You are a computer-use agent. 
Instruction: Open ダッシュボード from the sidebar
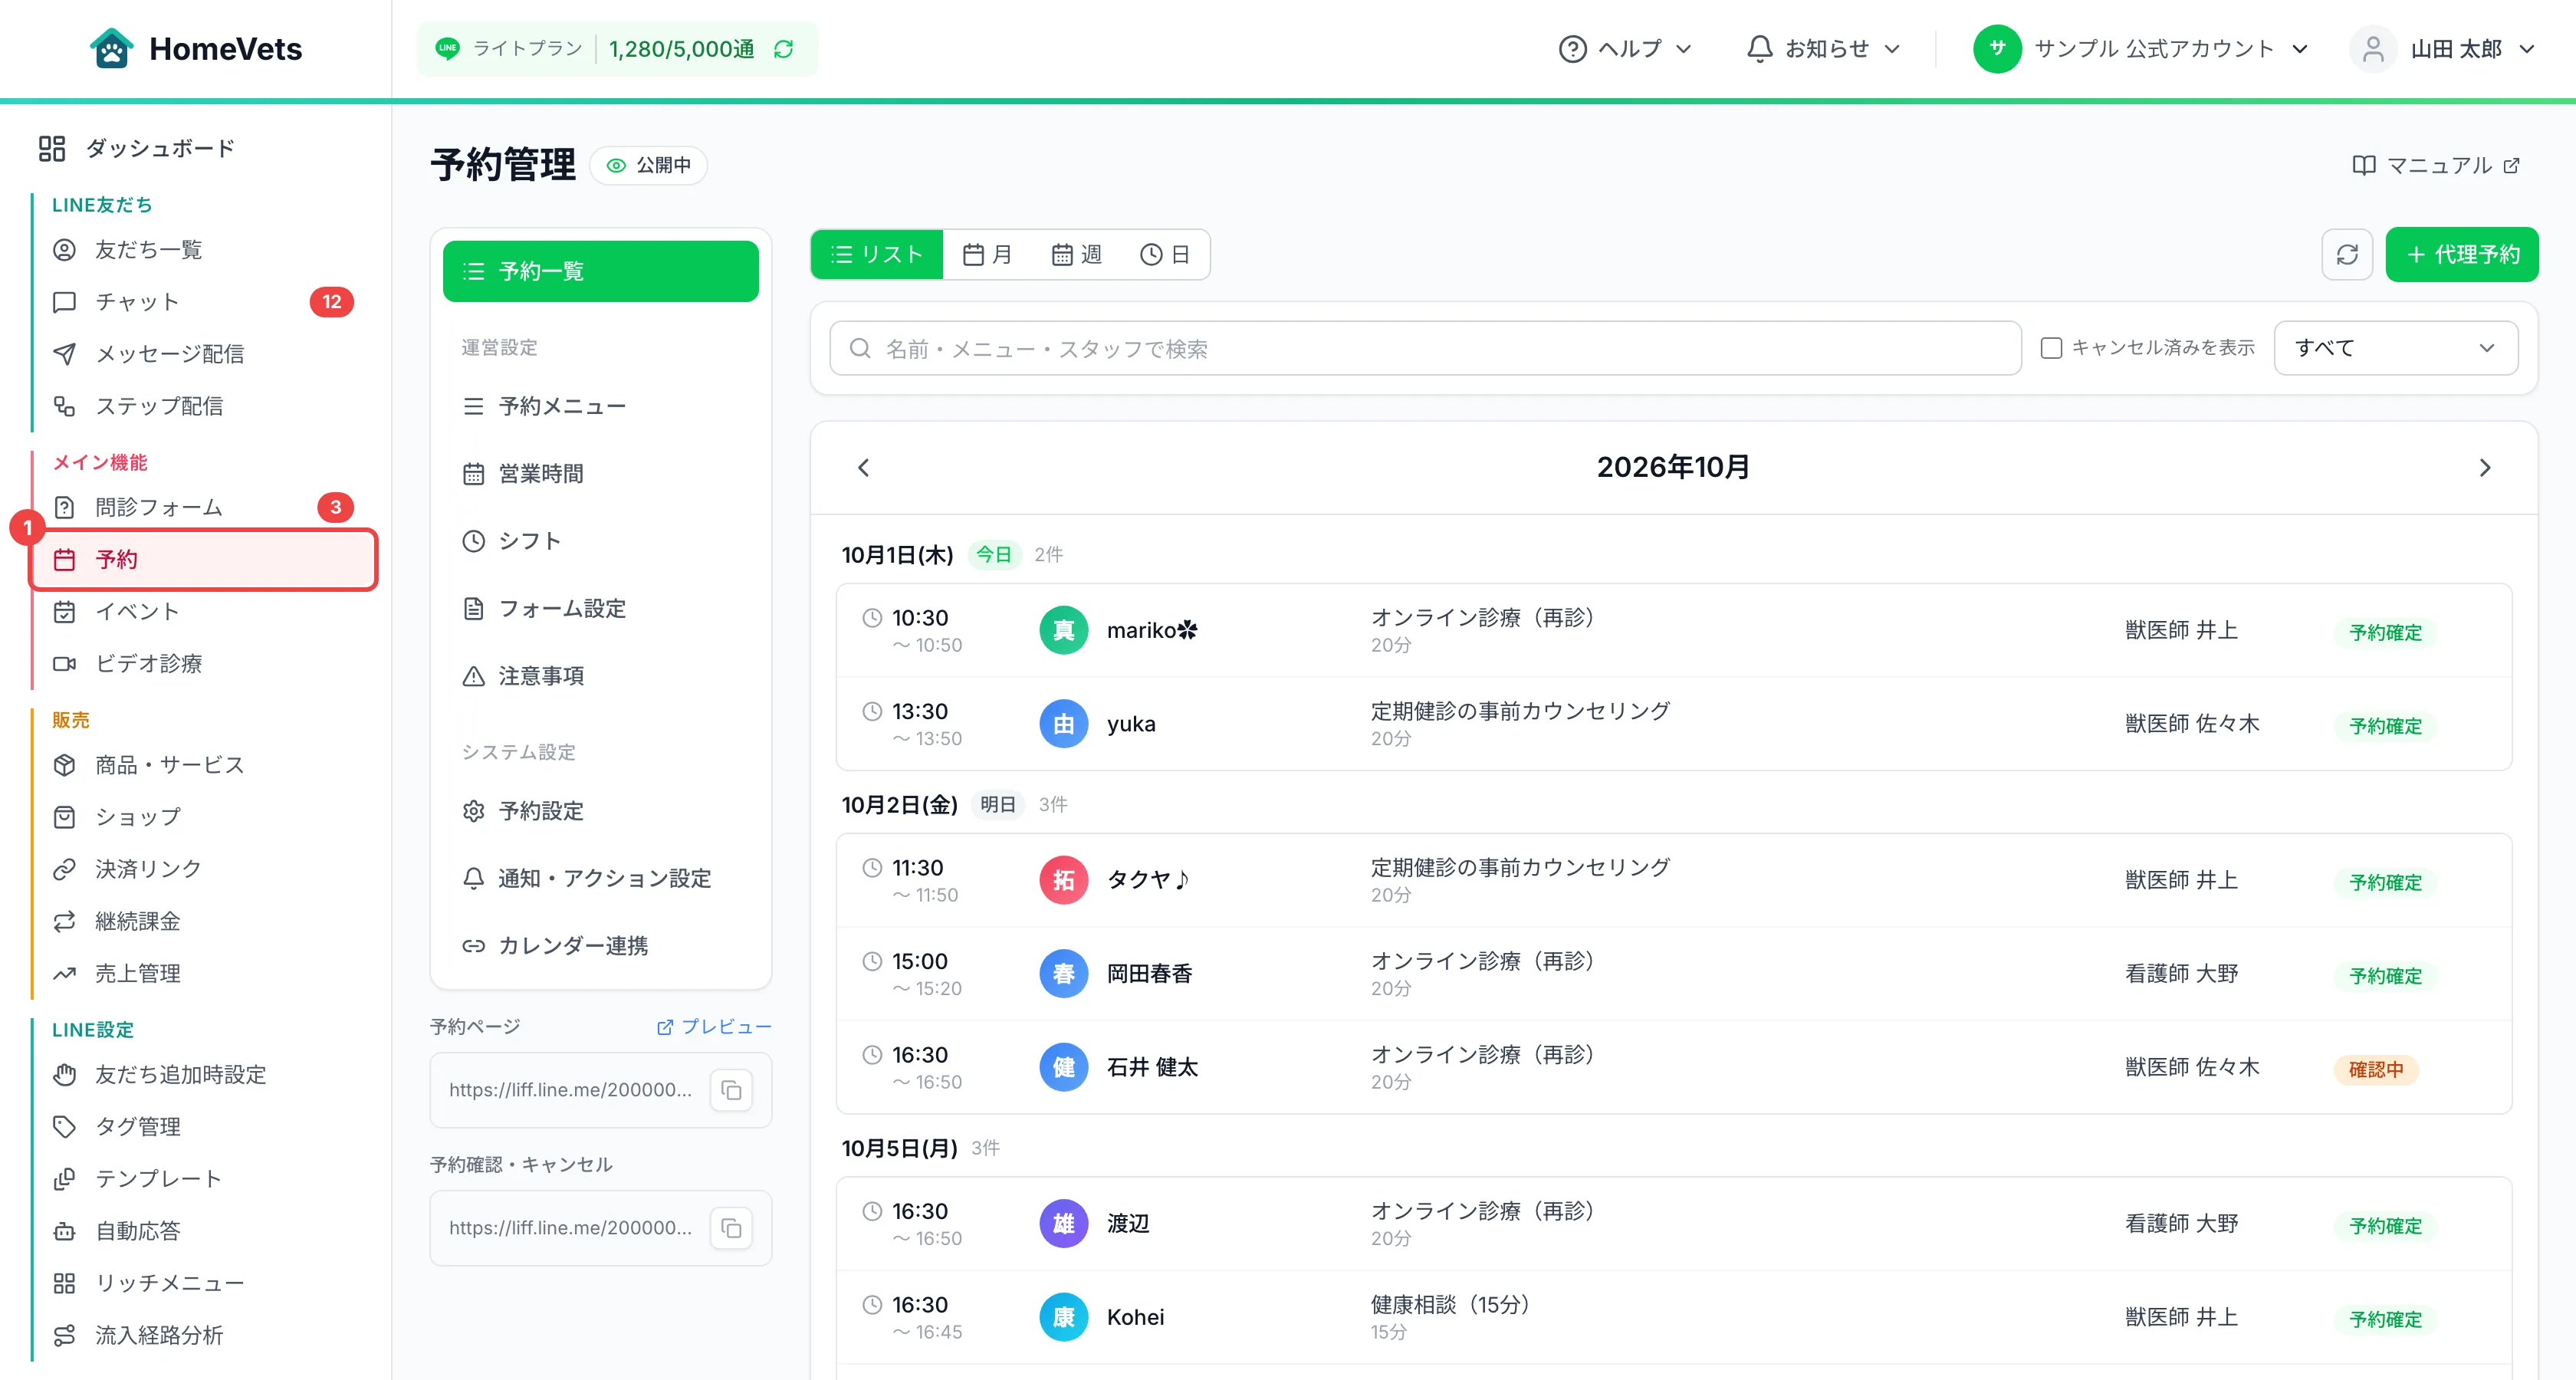(x=137, y=149)
